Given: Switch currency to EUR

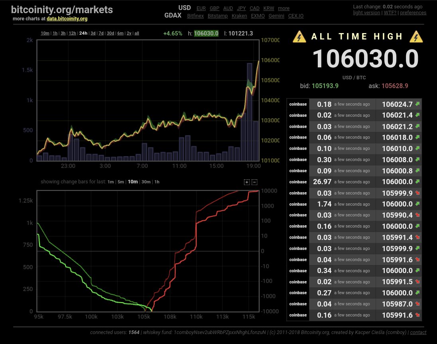Looking at the screenshot, I should tap(201, 8).
